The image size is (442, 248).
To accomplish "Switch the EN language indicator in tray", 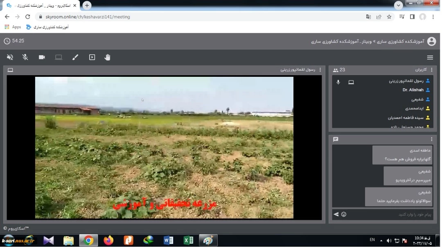I will tap(372, 240).
